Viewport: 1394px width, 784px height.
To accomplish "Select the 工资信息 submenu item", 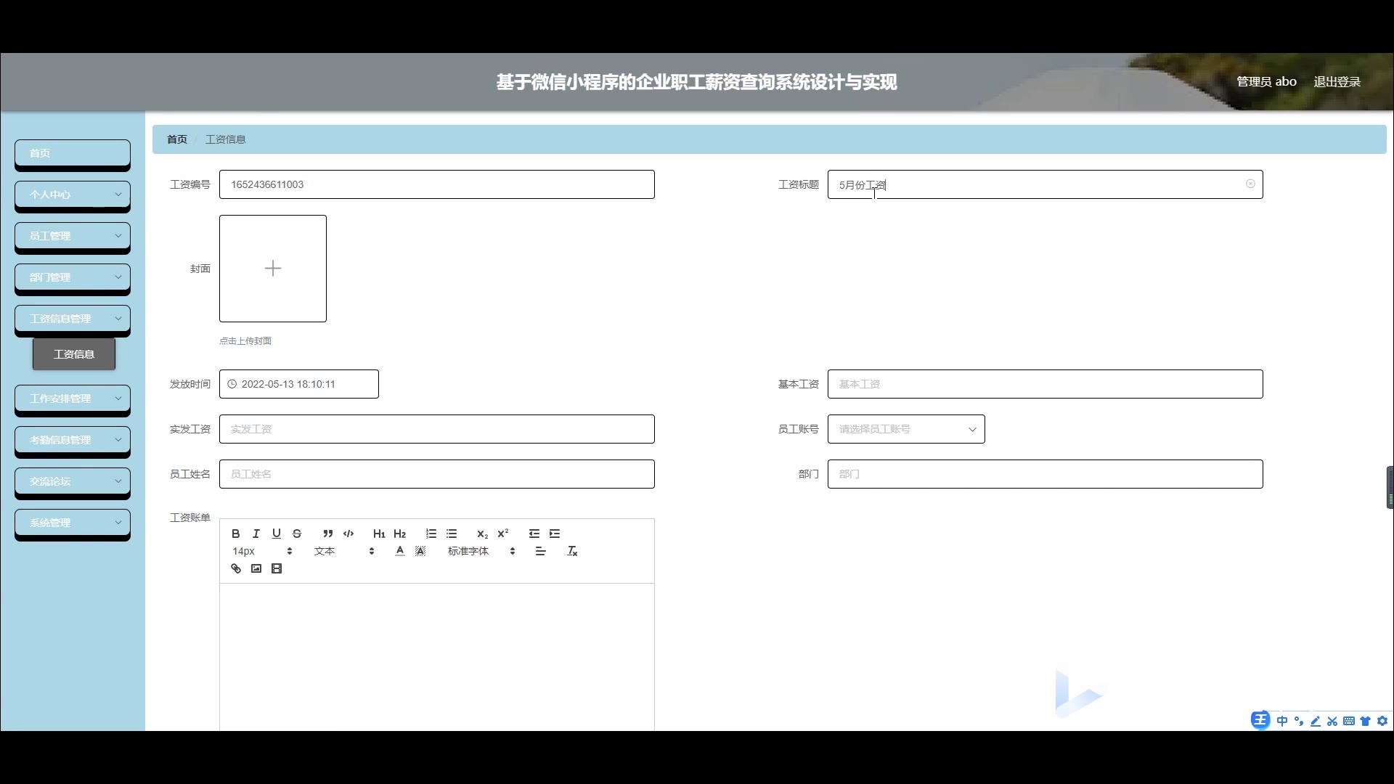I will pos(74,354).
